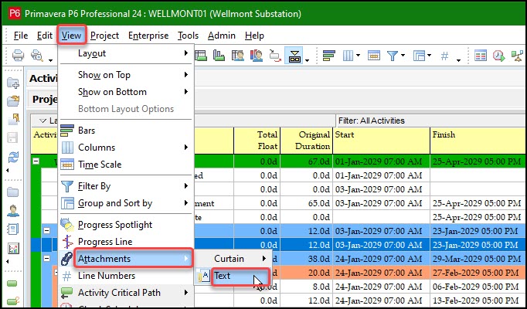
Task: Open the Filter By submenu
Action: (x=126, y=186)
